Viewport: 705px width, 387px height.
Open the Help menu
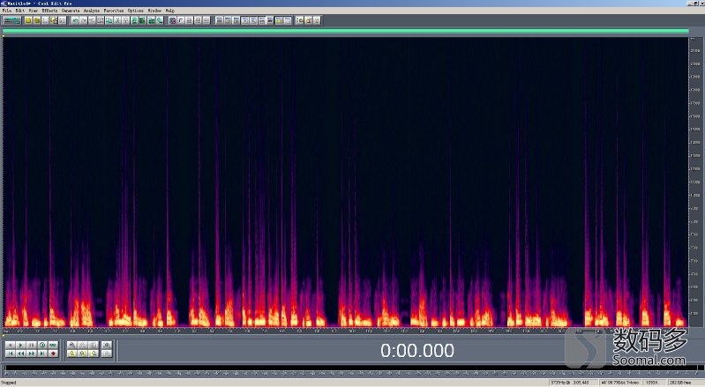170,11
